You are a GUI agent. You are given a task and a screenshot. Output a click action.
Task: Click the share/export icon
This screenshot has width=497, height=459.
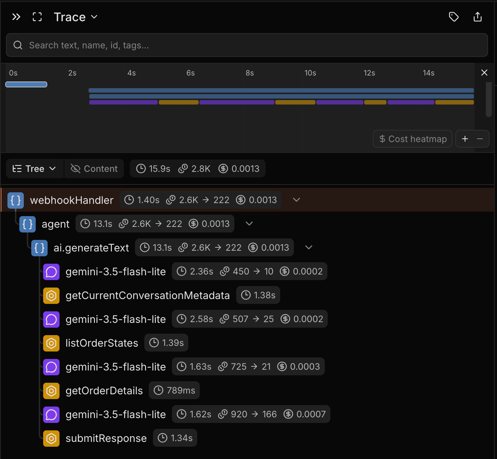pyautogui.click(x=478, y=17)
